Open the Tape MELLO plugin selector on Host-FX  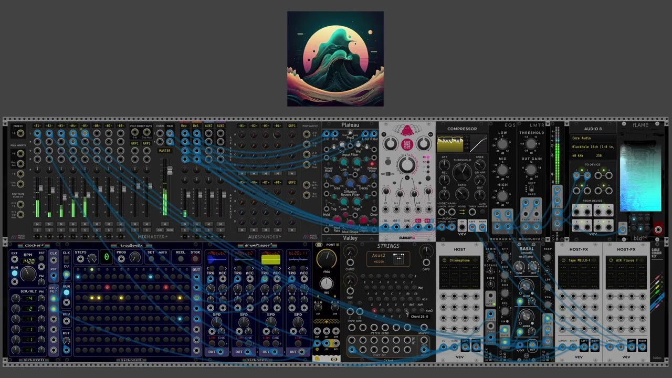(x=579, y=260)
